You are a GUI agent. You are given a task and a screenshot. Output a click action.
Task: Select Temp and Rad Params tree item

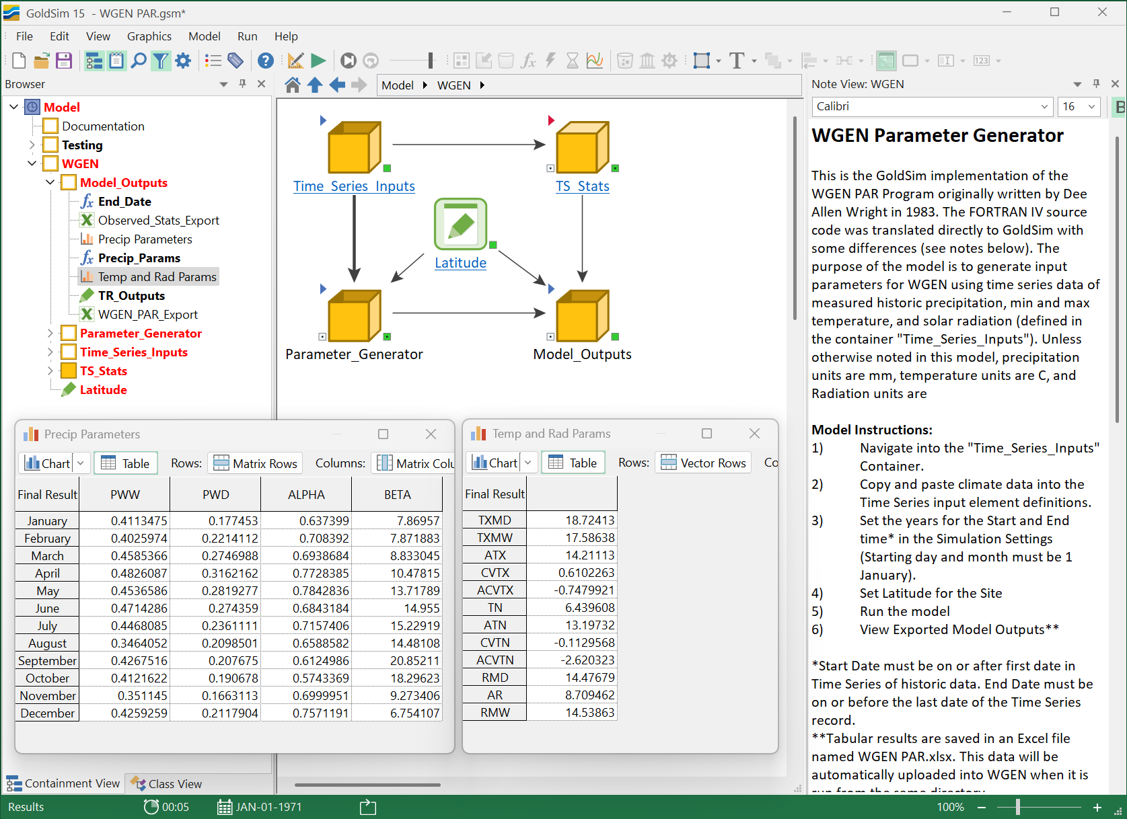point(149,276)
